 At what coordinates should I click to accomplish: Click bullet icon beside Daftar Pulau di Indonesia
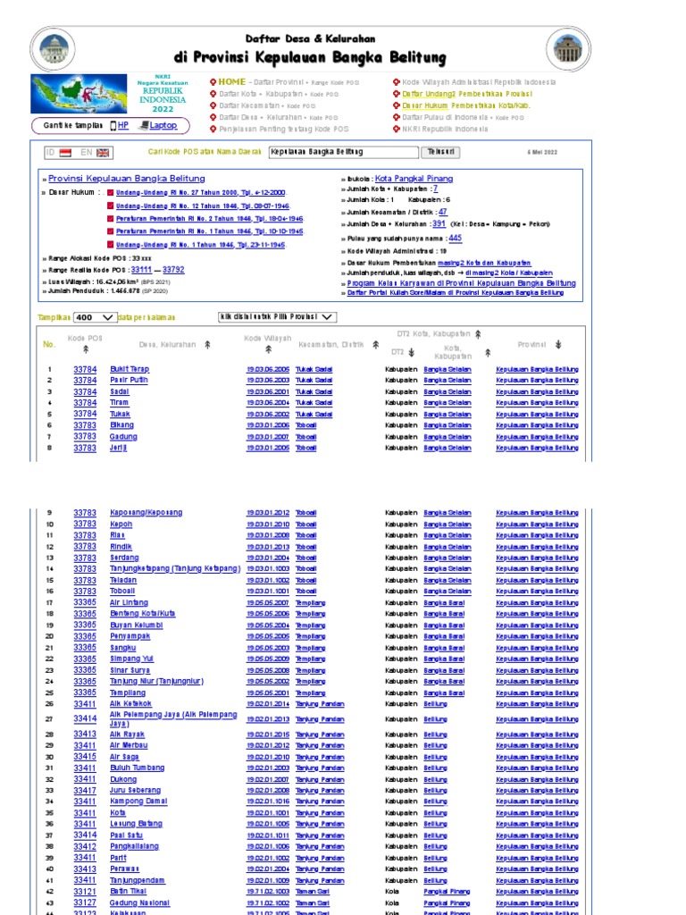397,117
